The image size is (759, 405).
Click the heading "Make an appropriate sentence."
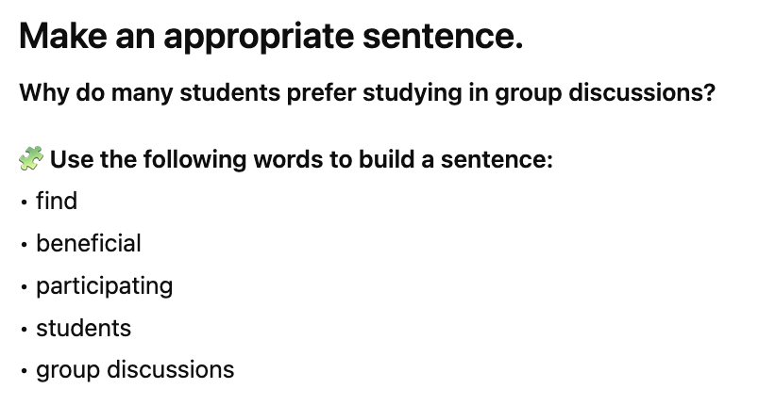[271, 38]
